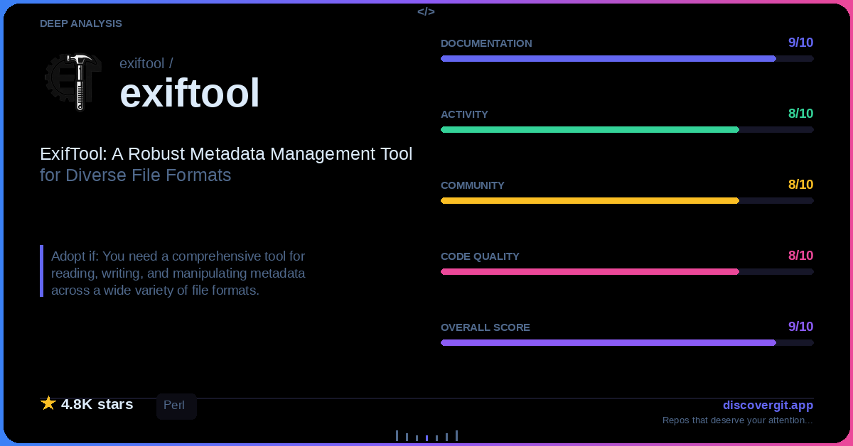This screenshot has width=853, height=446.
Task: Click the code brackets icon at top
Action: click(426, 11)
